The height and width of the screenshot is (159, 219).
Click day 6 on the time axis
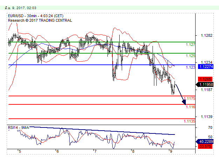(x=57, y=151)
